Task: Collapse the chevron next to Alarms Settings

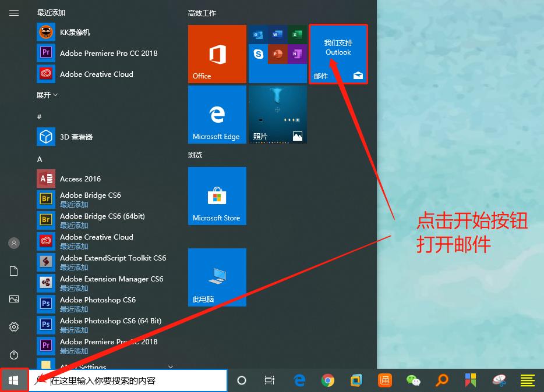Action: (x=169, y=366)
